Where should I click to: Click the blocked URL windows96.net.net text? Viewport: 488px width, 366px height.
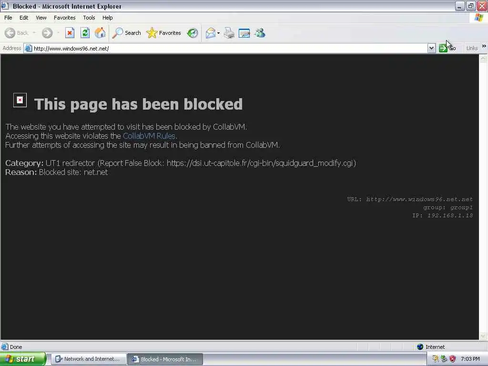419,199
